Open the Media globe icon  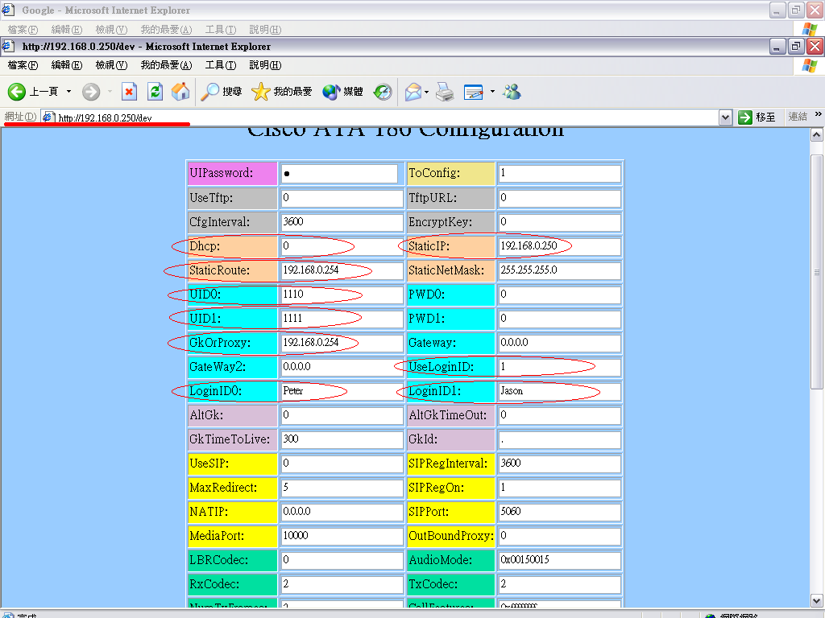click(331, 92)
